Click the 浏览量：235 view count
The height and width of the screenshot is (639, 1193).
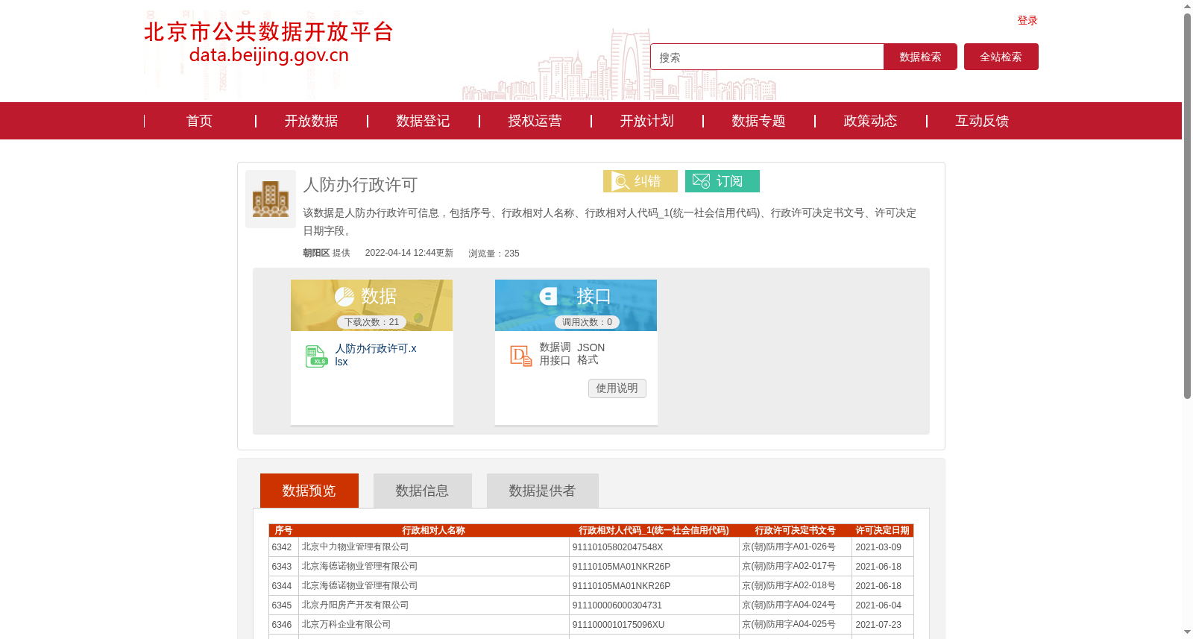tap(494, 254)
